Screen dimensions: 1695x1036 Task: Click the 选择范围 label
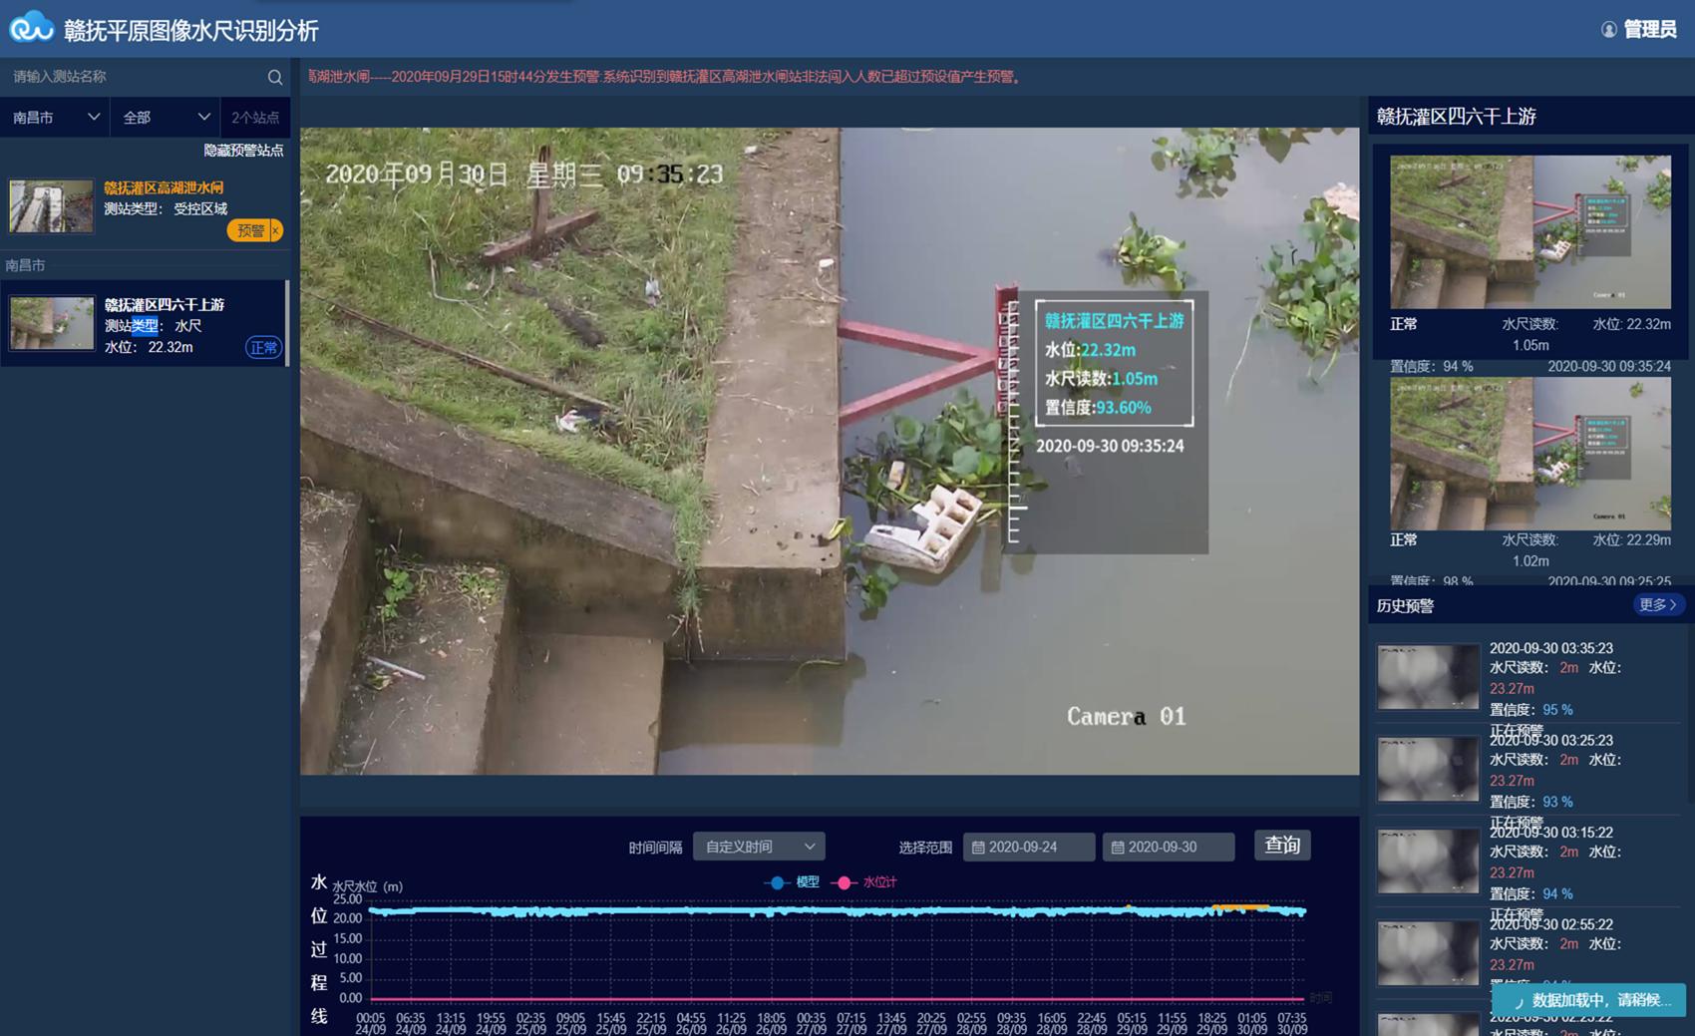click(925, 848)
